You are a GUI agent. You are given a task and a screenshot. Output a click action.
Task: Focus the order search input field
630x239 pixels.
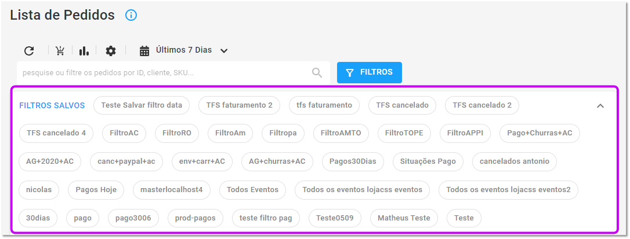[x=173, y=72]
